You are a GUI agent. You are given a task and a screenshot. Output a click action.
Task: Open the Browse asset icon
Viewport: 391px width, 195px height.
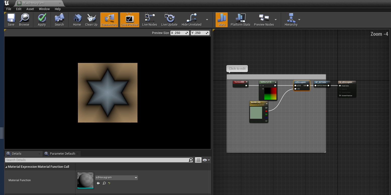click(24, 20)
